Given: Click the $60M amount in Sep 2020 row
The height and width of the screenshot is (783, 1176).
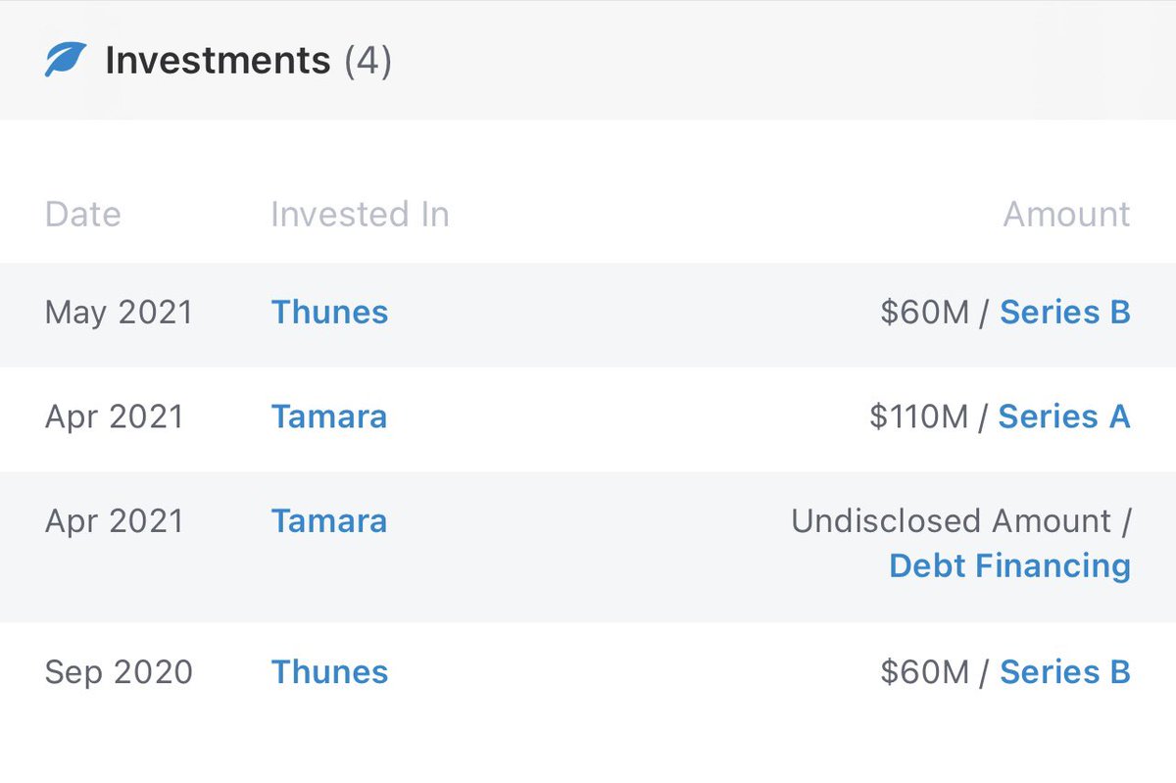Looking at the screenshot, I should pos(923,672).
